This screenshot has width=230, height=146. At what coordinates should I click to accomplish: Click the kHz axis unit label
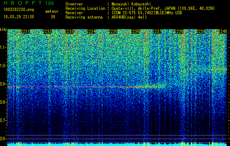click(3, 30)
